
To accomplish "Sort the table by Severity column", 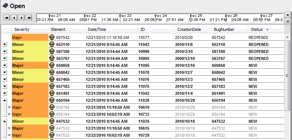I will (30, 29).
